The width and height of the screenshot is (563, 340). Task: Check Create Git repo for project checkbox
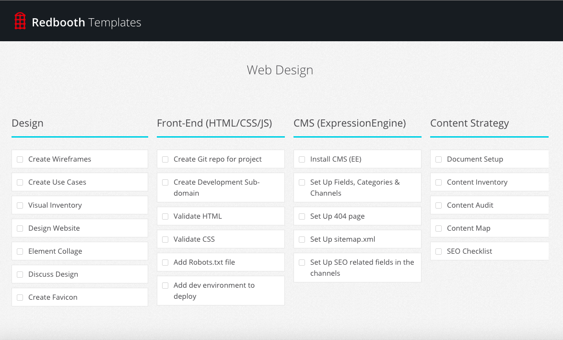coord(165,159)
